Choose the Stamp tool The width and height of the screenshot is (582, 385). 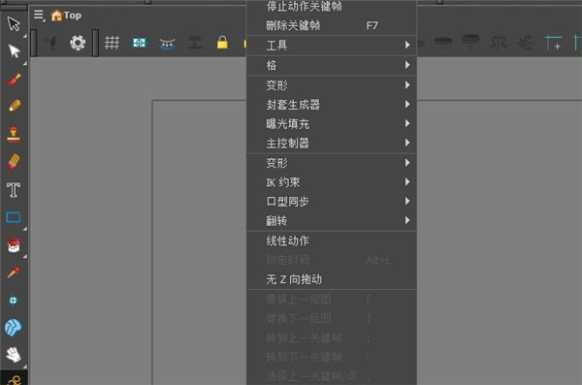click(x=14, y=135)
